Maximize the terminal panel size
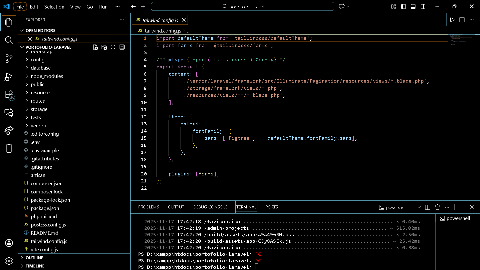480x270 pixels. (x=462, y=207)
